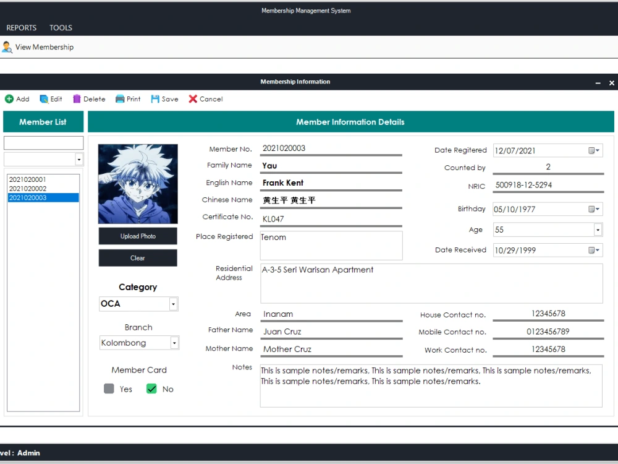The height and width of the screenshot is (464, 618).
Task: Open Date Received calendar picker icon
Action: pyautogui.click(x=593, y=250)
